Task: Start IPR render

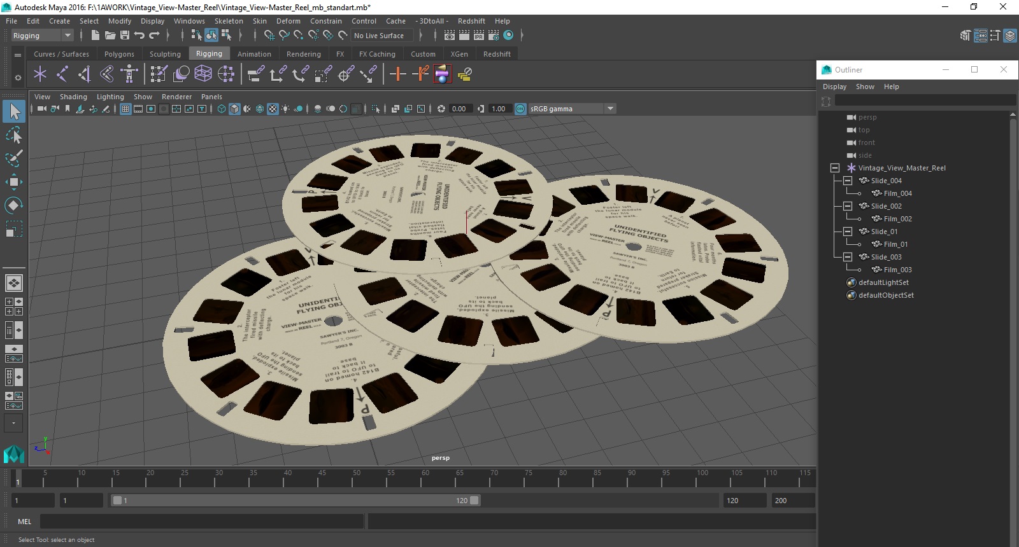Action: [479, 36]
